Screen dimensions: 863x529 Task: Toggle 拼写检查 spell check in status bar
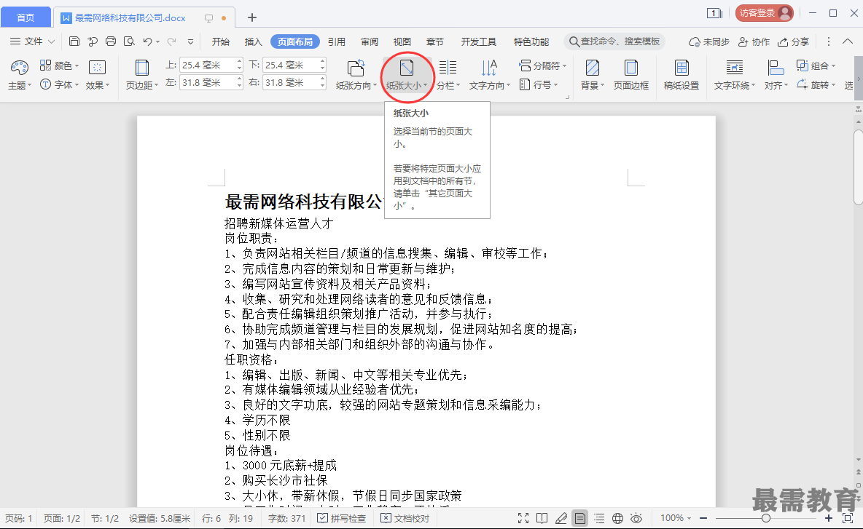click(x=342, y=518)
